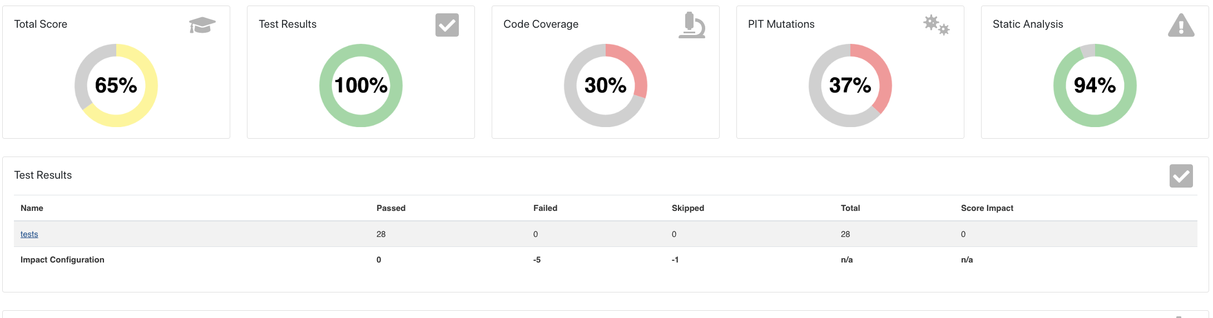Click the 65% Total Score donut chart

click(116, 85)
